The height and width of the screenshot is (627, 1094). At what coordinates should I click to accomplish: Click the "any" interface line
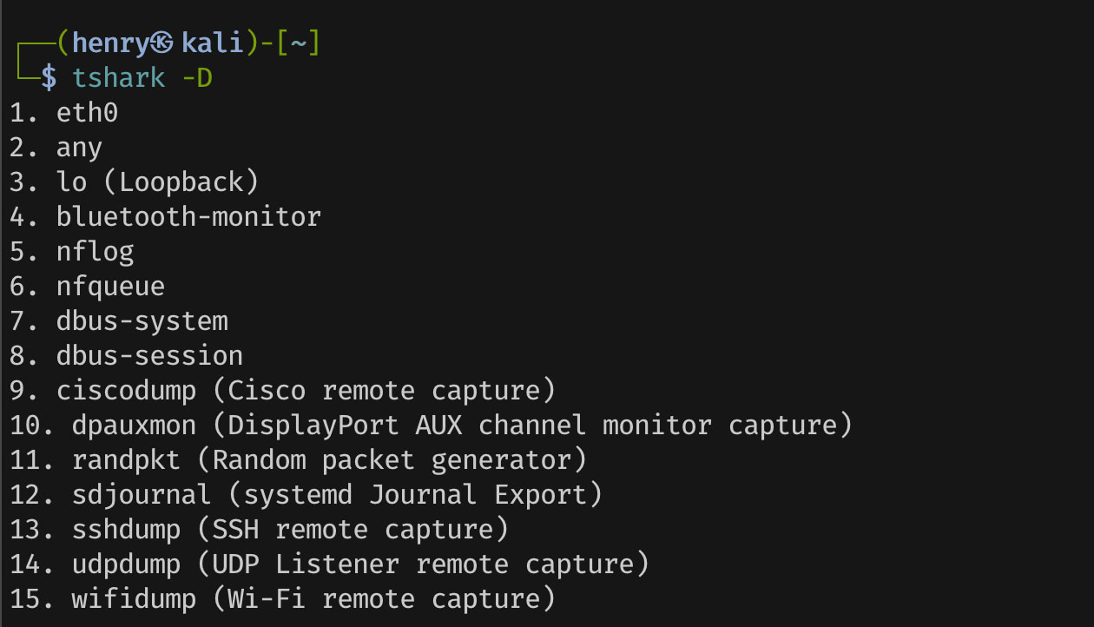pyautogui.click(x=79, y=148)
